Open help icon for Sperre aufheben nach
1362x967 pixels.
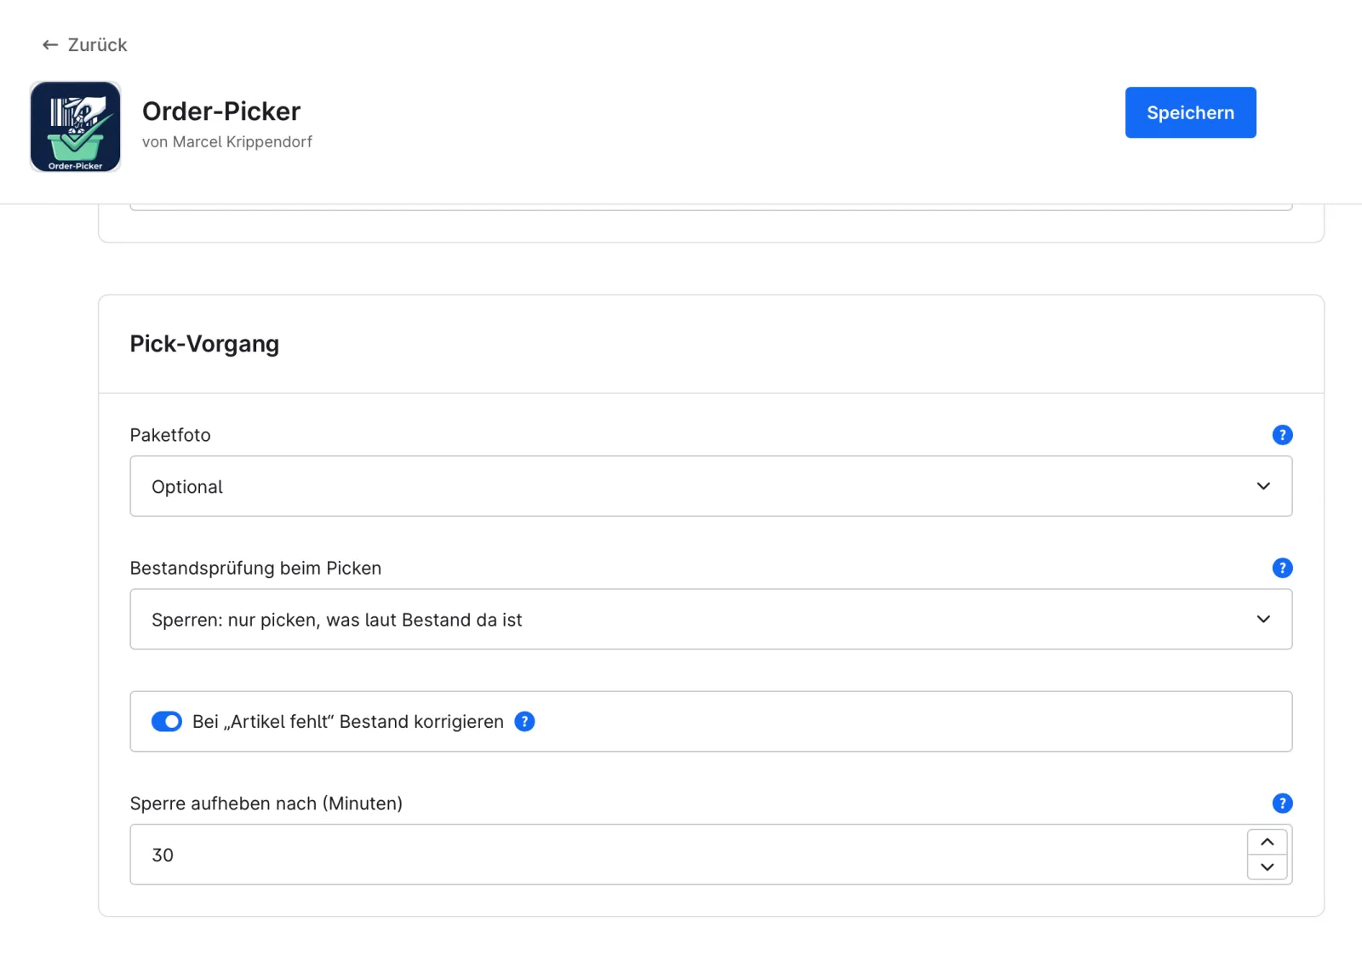click(x=1282, y=804)
